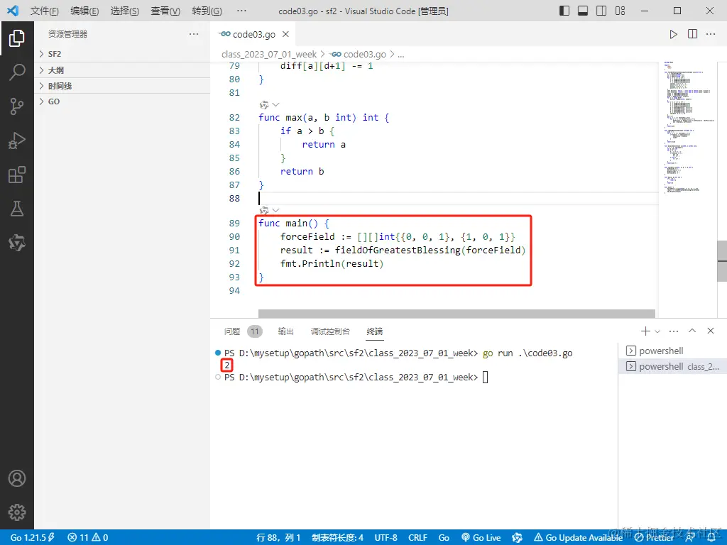
Task: Start Go Live server from status bar
Action: click(x=481, y=538)
